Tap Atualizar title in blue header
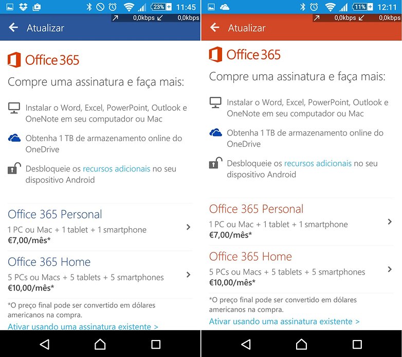The image size is (402, 357). (x=45, y=28)
